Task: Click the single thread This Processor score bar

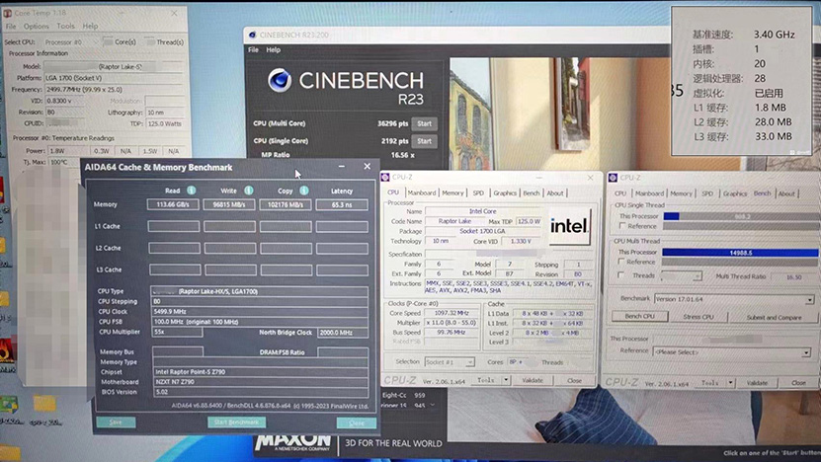Action: (x=741, y=216)
